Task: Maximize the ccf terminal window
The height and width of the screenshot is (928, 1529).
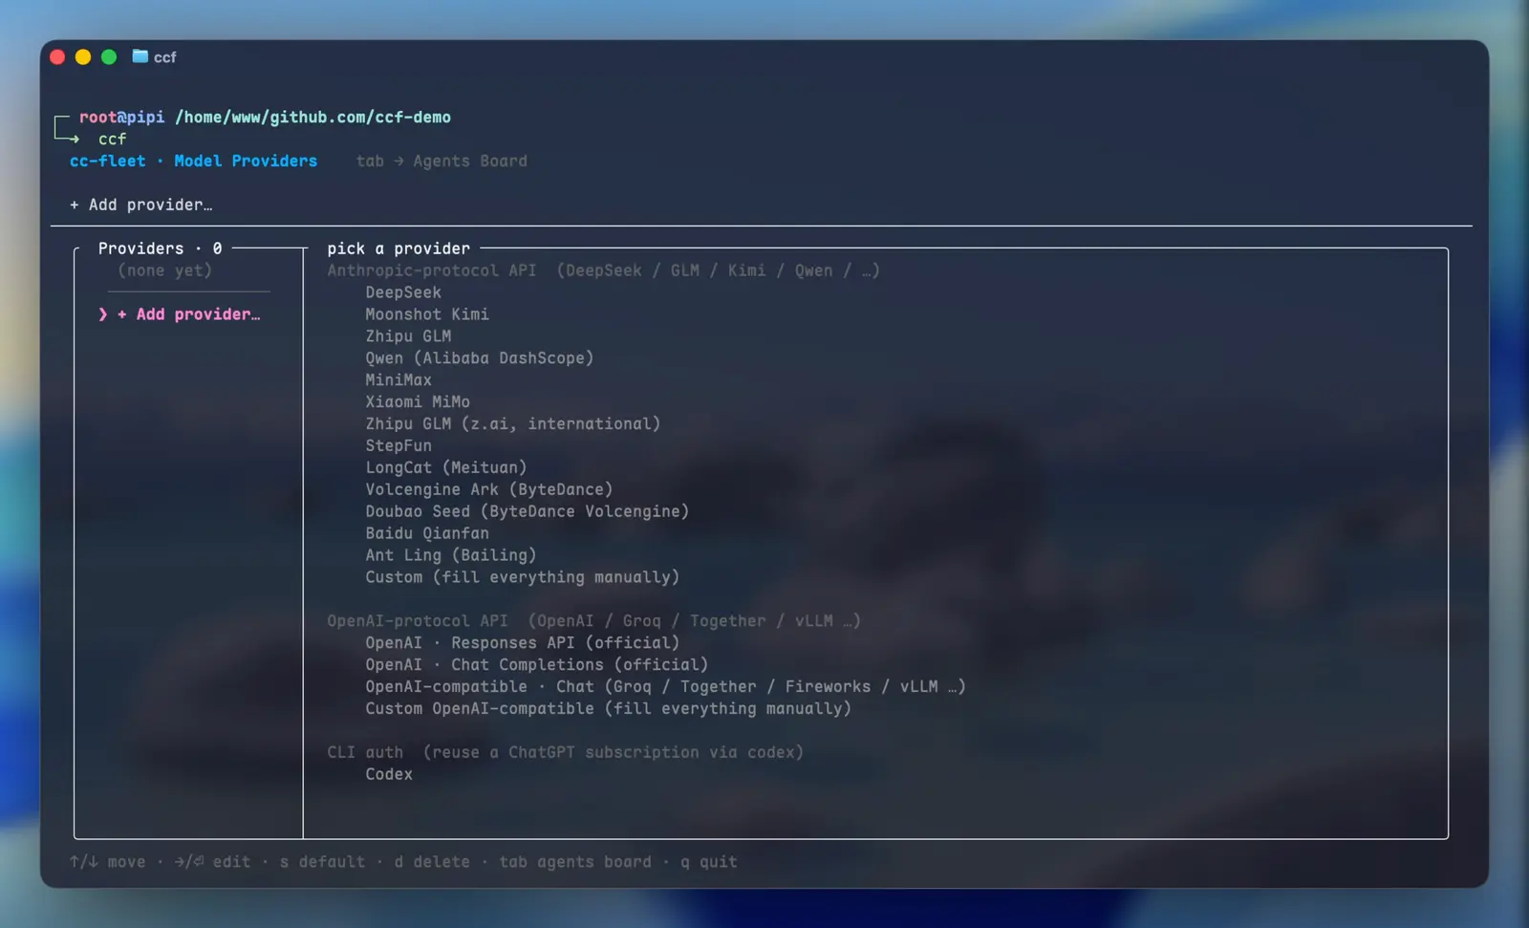Action: point(109,57)
